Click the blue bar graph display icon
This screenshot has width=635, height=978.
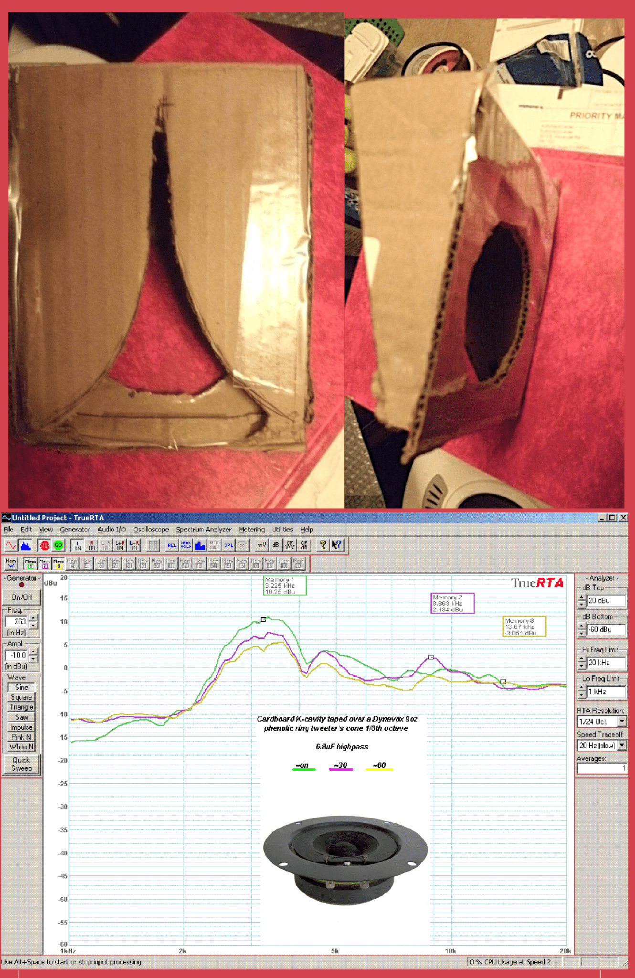pos(200,545)
